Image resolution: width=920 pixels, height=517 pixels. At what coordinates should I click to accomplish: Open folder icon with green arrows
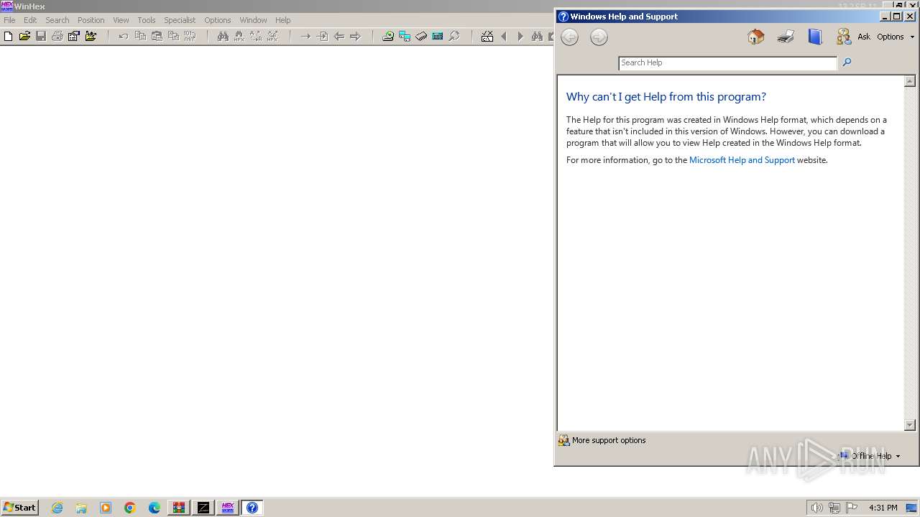pos(91,36)
